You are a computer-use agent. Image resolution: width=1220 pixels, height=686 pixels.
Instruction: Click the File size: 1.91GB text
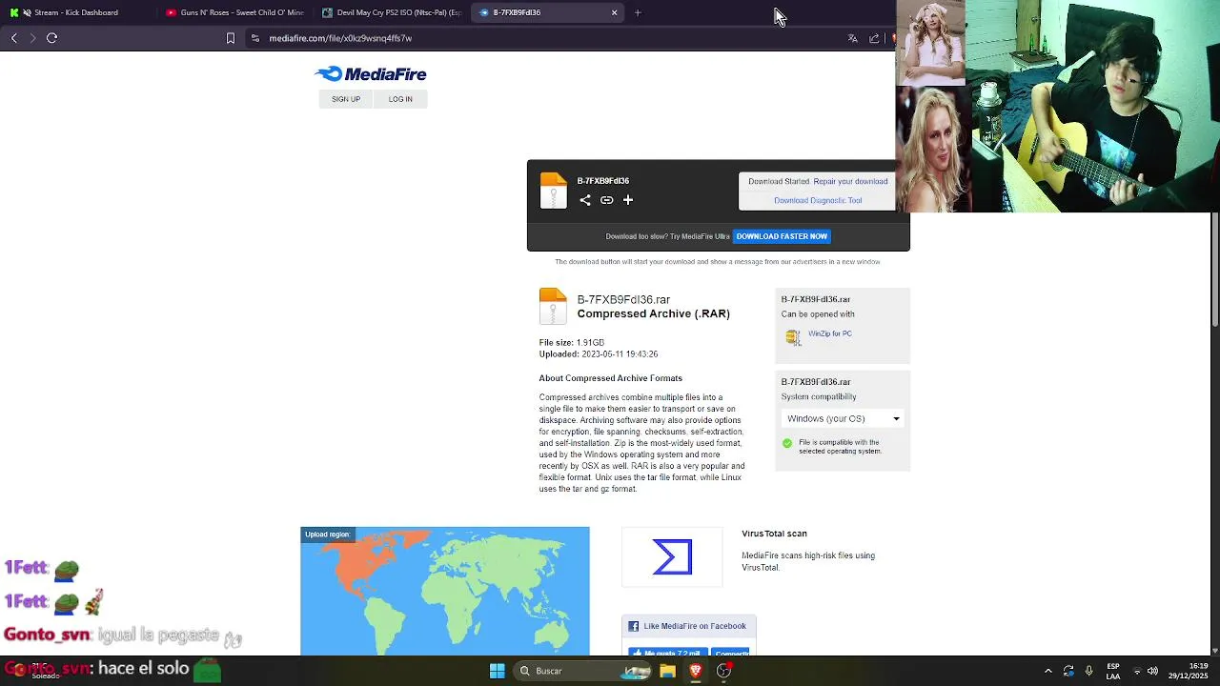pos(572,342)
